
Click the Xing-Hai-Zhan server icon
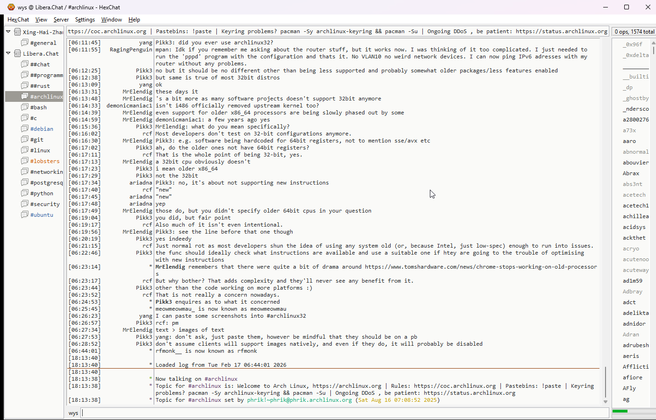18,32
